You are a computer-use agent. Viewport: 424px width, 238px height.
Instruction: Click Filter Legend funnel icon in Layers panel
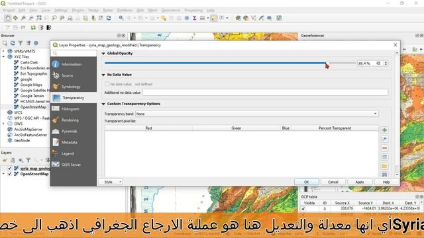[28, 160]
